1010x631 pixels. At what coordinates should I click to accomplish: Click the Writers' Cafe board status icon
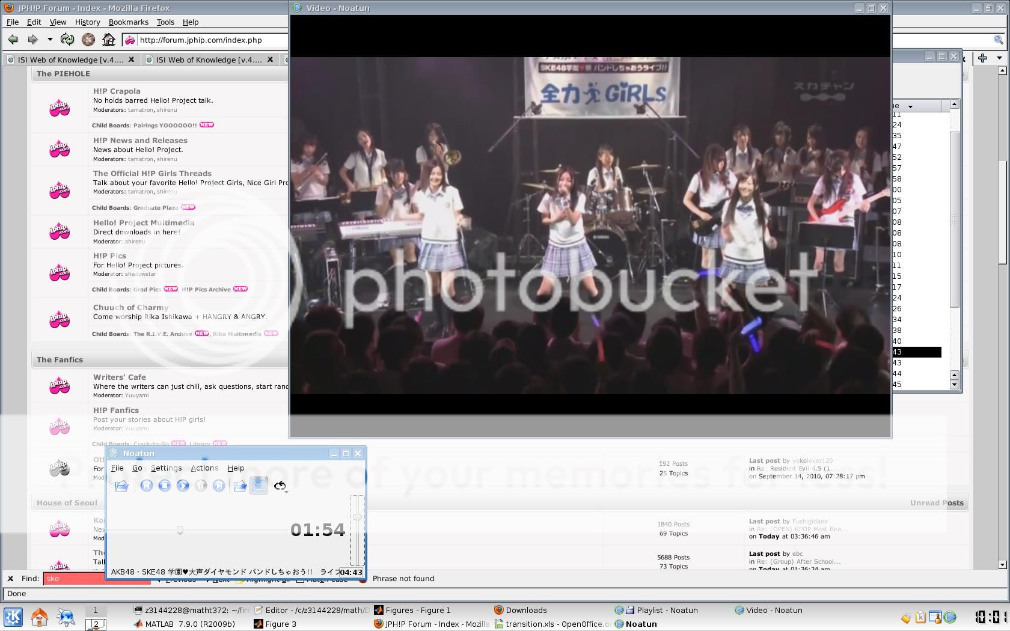[60, 385]
